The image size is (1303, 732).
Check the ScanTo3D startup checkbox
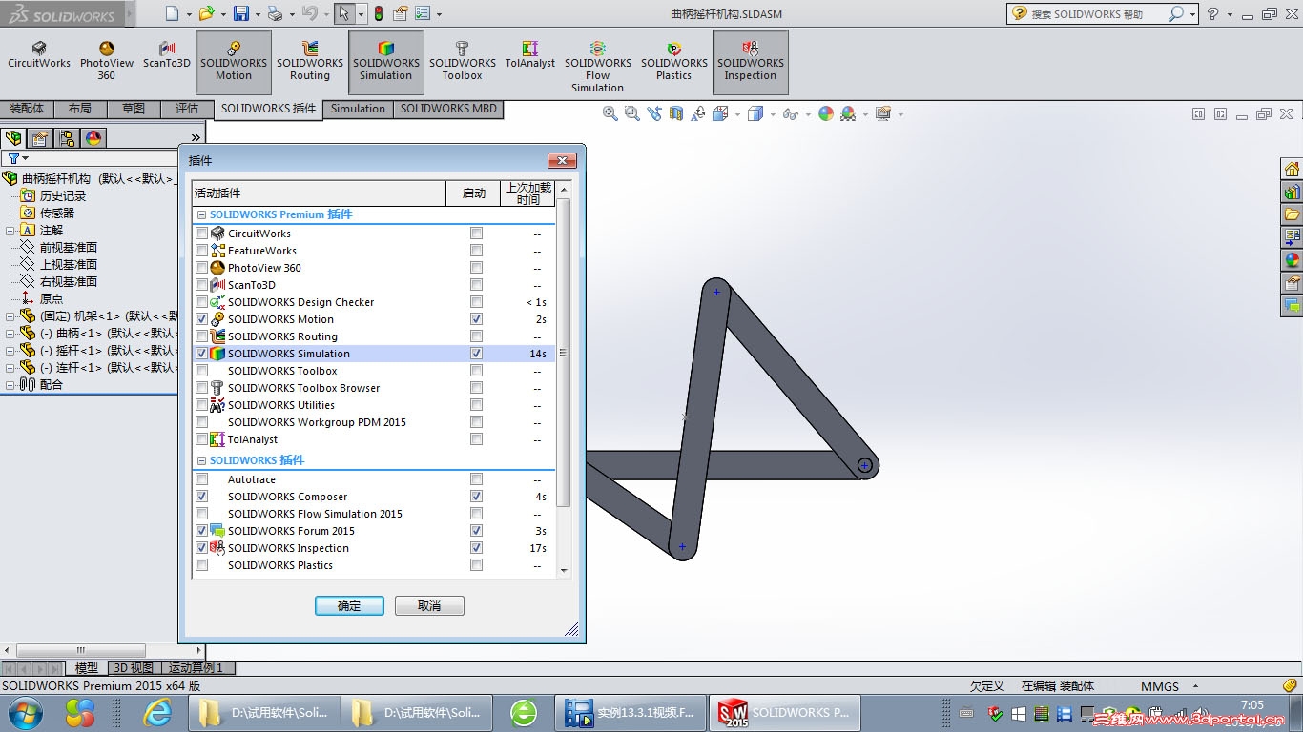pos(476,285)
